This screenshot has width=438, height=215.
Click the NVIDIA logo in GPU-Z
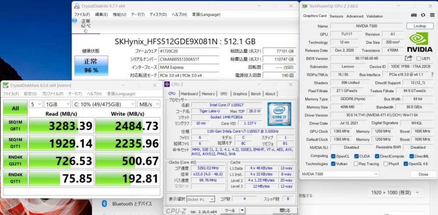(x=420, y=42)
